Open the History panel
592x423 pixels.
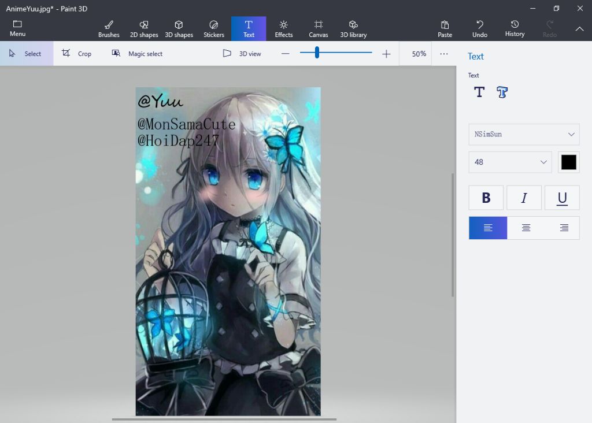pyautogui.click(x=515, y=29)
